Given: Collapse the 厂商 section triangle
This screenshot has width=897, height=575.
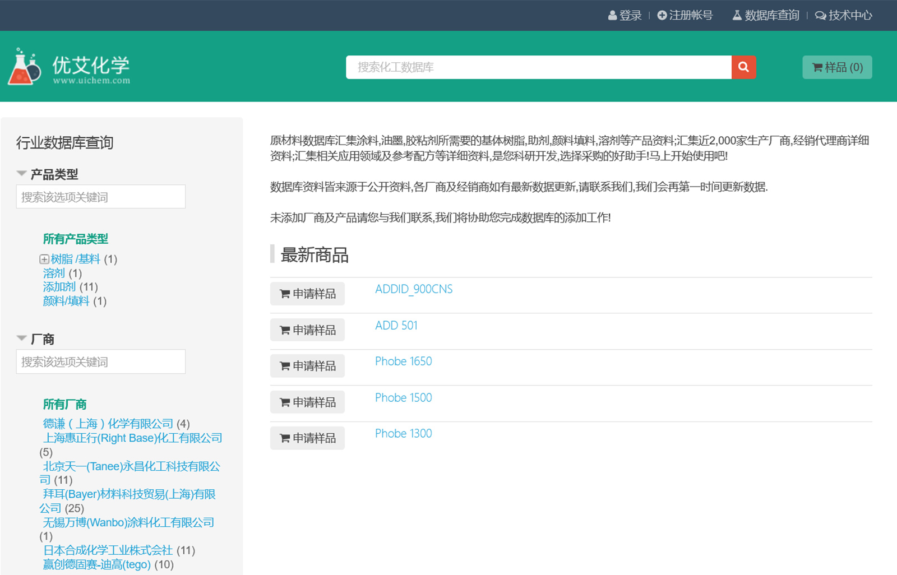Looking at the screenshot, I should (x=22, y=338).
